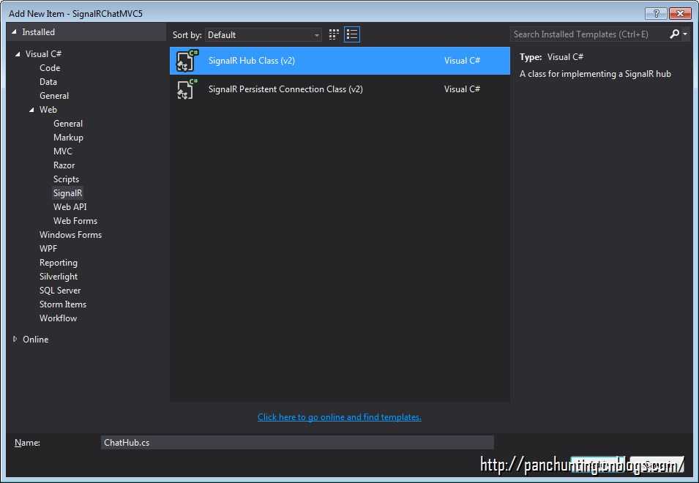Select the Silverlight category
This screenshot has width=699, height=483.
point(59,276)
